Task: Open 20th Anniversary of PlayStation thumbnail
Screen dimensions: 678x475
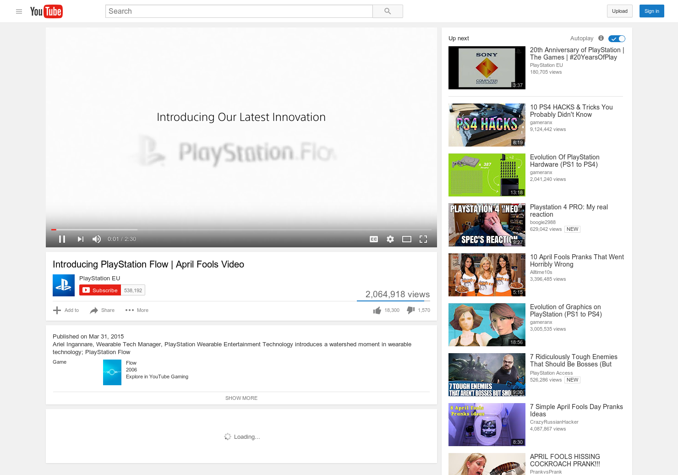Action: [x=487, y=68]
